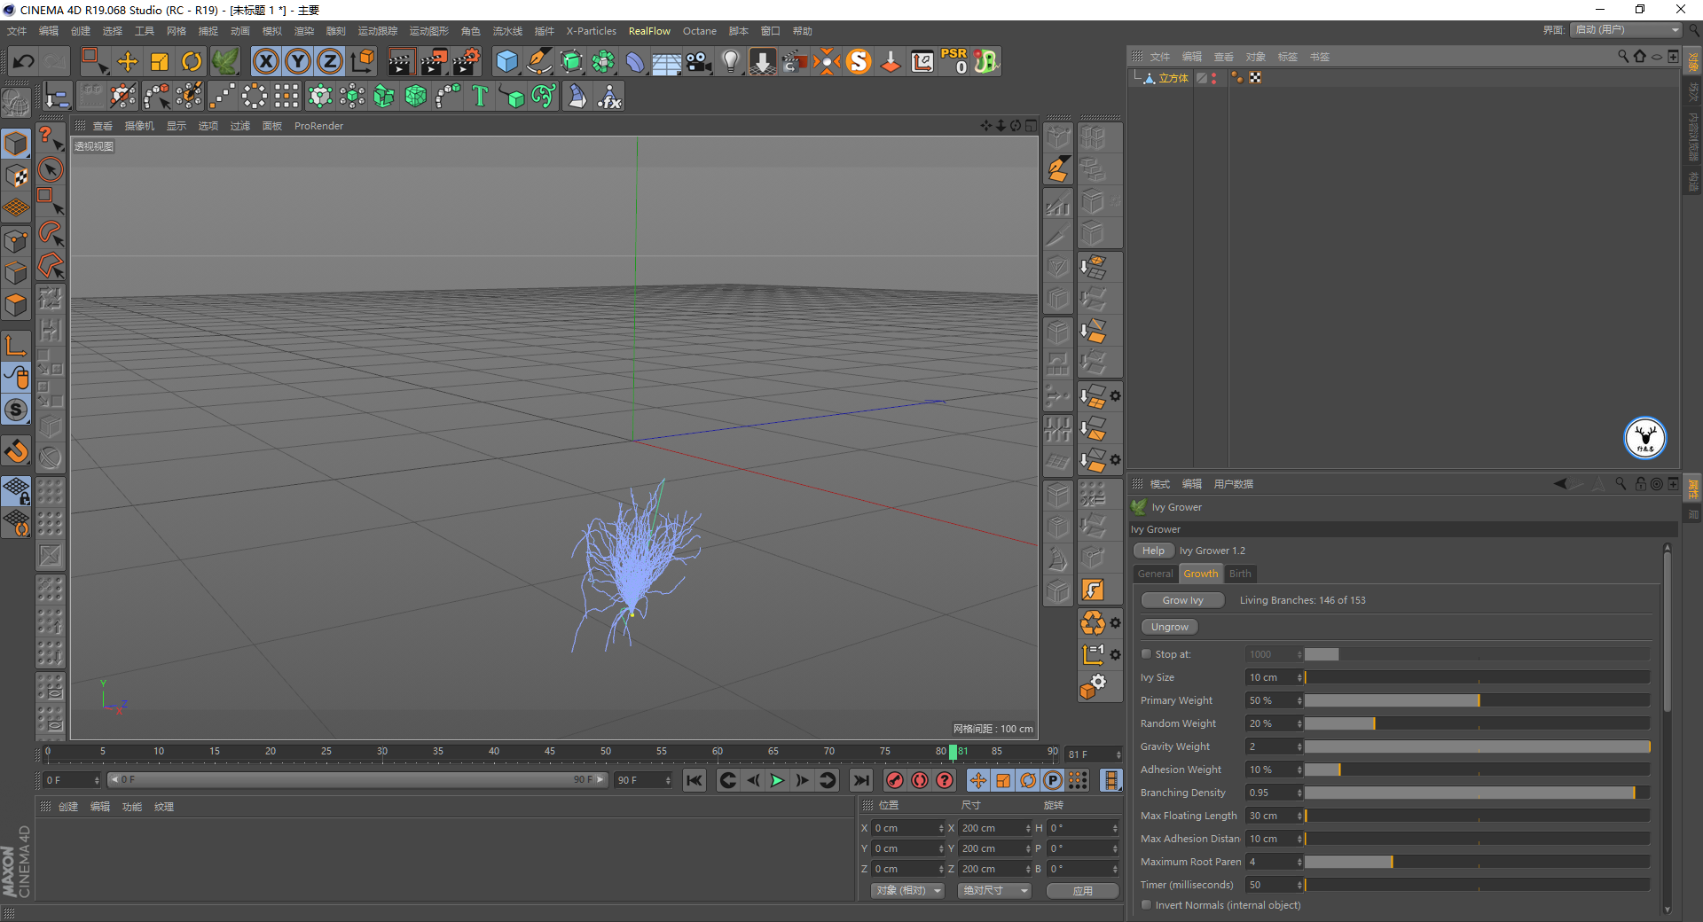Click the Timer (milliseconds) stepper arrows

pos(1299,885)
